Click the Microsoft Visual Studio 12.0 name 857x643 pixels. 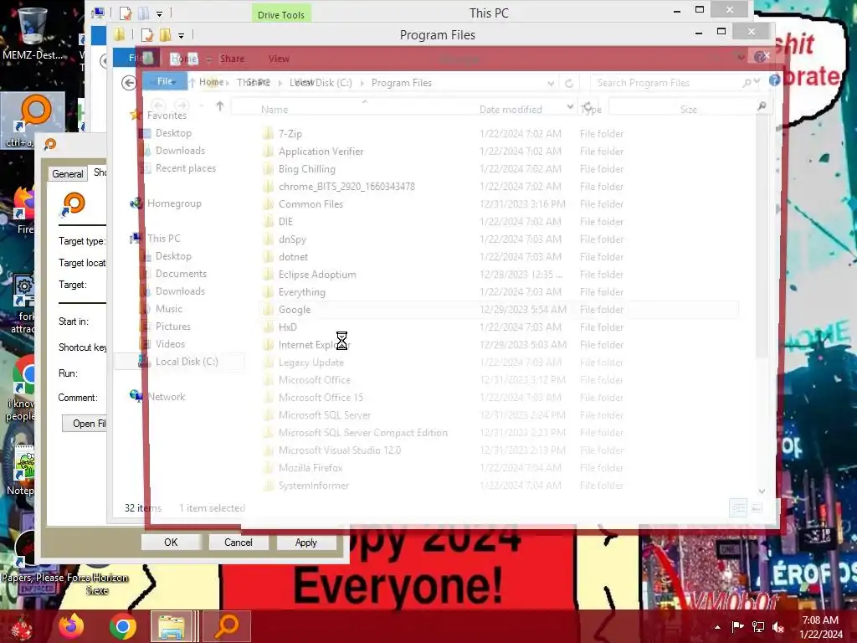pyautogui.click(x=340, y=450)
